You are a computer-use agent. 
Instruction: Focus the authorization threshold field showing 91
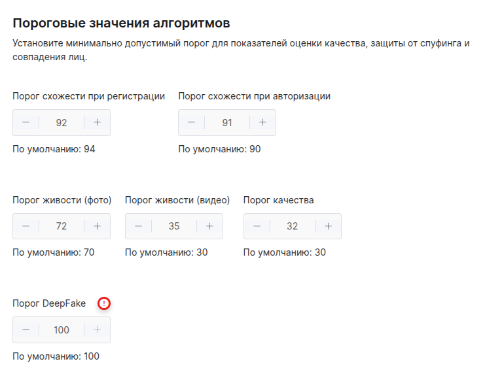(227, 123)
